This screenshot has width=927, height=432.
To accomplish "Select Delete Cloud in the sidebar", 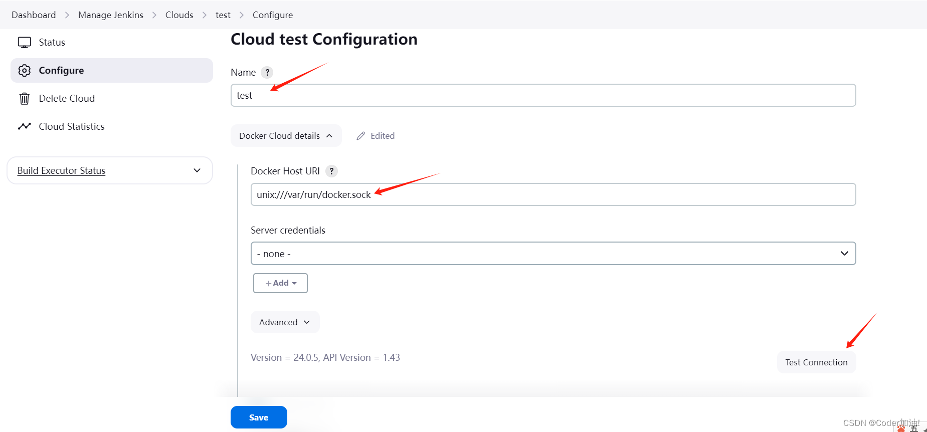I will click(67, 99).
